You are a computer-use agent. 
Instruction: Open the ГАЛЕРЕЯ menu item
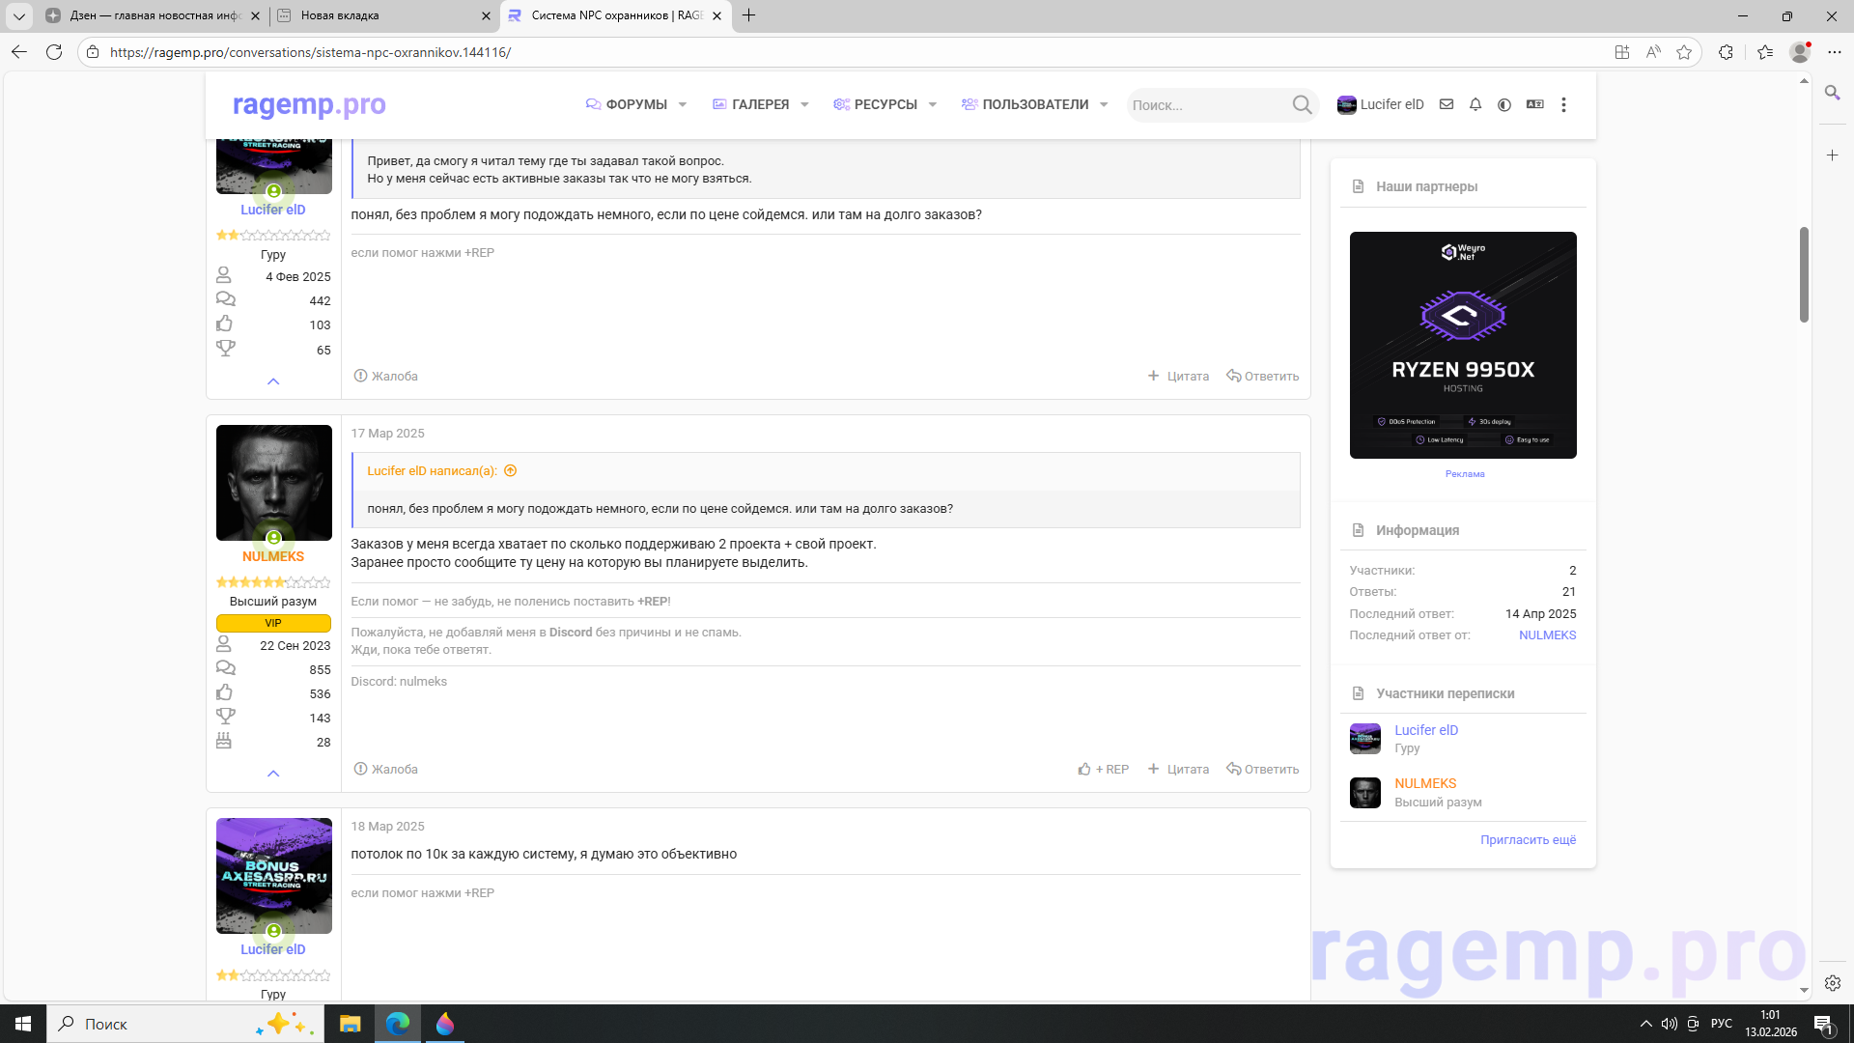[x=760, y=104]
